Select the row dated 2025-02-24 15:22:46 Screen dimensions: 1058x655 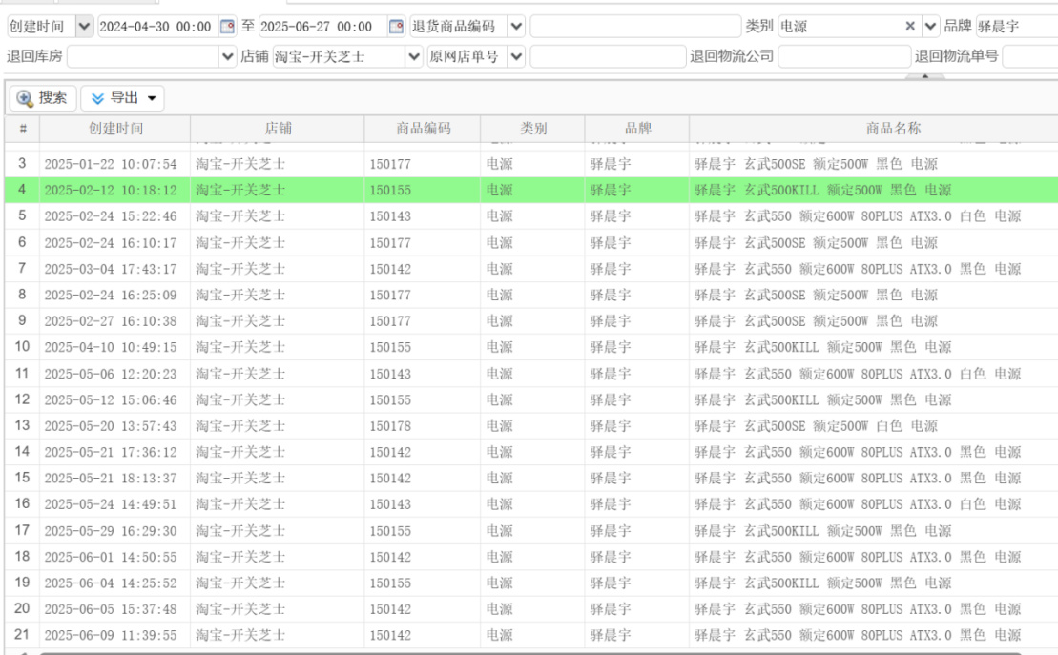(x=531, y=216)
